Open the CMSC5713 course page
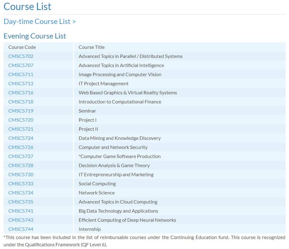This screenshot has height=249, width=289. (21, 83)
